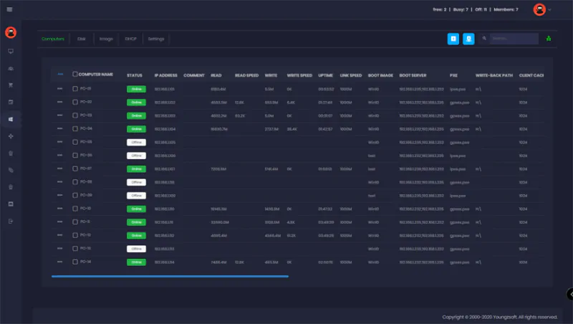Screen dimensions: 573x324
Task: Check the box for PC-10
Action: coord(75,209)
